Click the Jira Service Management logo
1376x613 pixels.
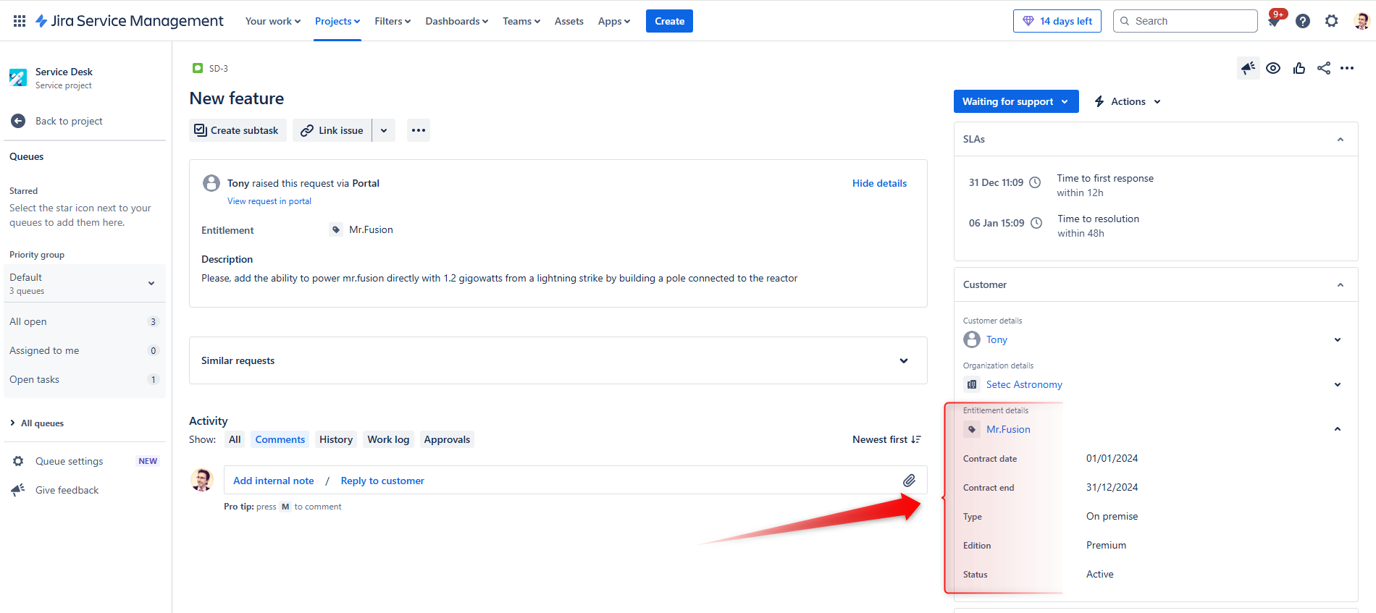click(130, 21)
